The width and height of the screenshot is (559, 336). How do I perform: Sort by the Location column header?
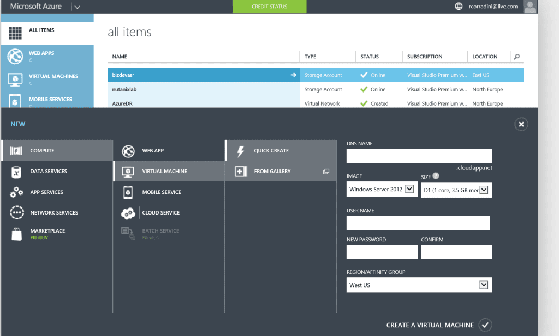click(x=485, y=57)
